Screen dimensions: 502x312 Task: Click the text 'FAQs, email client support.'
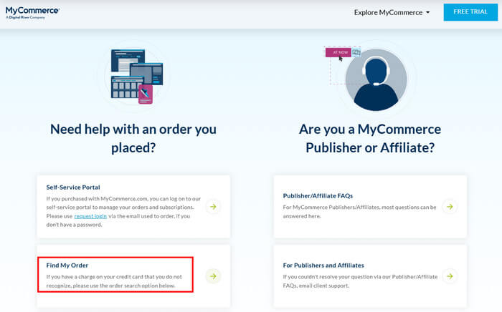(316, 286)
